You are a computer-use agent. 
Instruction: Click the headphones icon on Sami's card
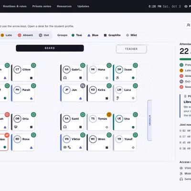tap(65, 127)
